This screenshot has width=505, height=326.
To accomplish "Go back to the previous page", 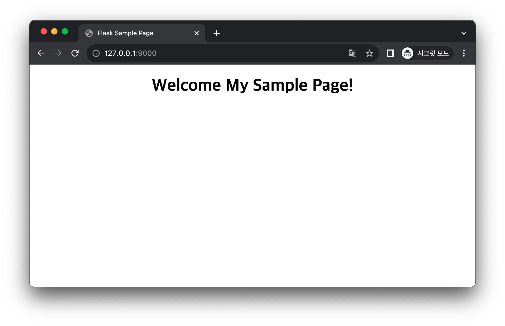I will (41, 53).
